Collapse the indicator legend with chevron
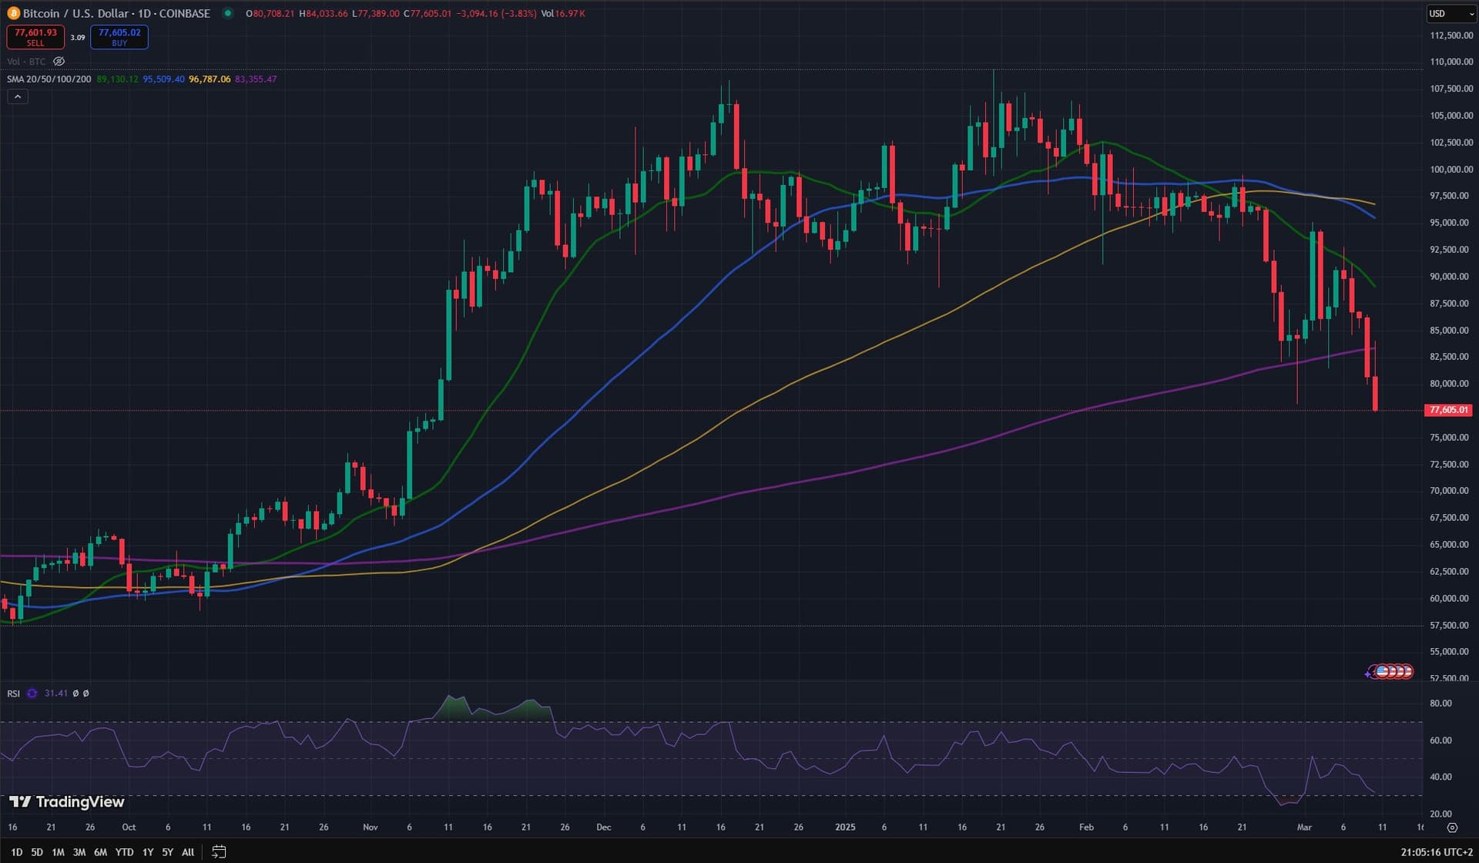Viewport: 1479px width, 863px height. 18,96
